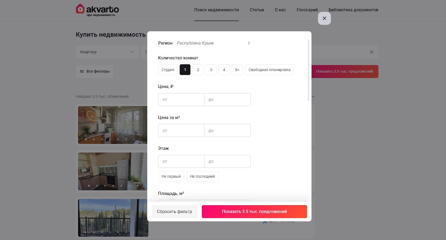Image resolution: width=446 pixels, height=240 pixels.
Task: Click the Цена за м² 'от' field
Action: 181,131
